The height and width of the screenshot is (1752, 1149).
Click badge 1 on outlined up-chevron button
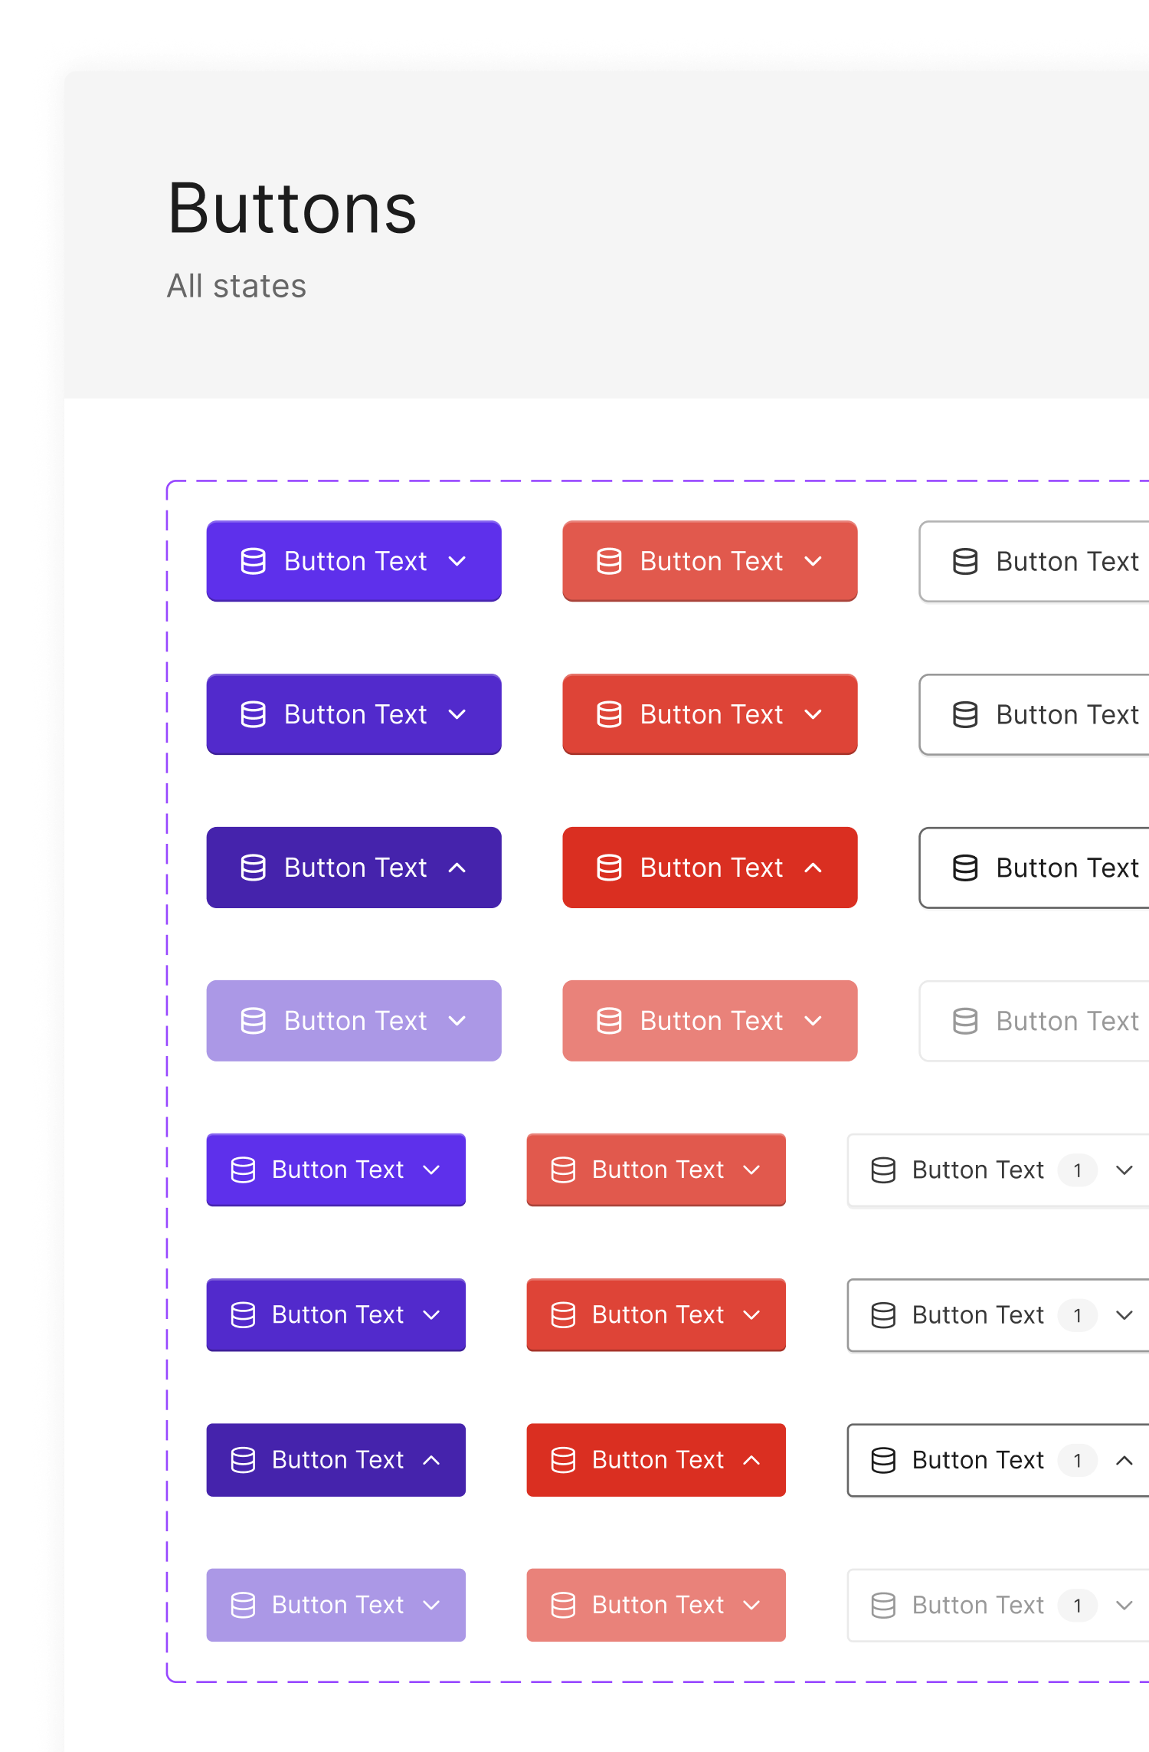pos(1077,1460)
